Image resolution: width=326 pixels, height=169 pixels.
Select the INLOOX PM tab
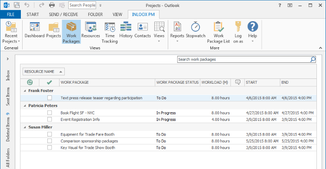143,14
